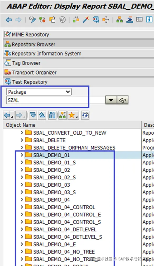Click the Forward arrow in top toolbar
The width and height of the screenshot is (154, 266).
click(x=18, y=20)
